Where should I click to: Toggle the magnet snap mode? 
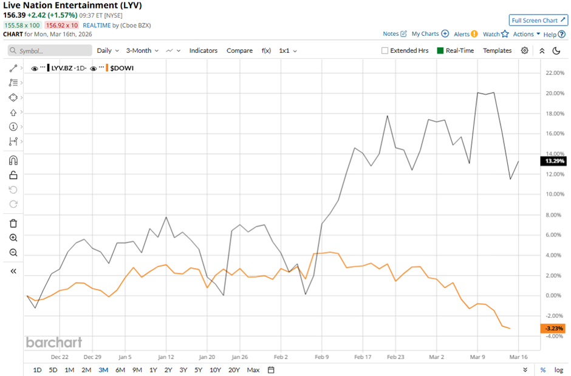click(x=13, y=160)
